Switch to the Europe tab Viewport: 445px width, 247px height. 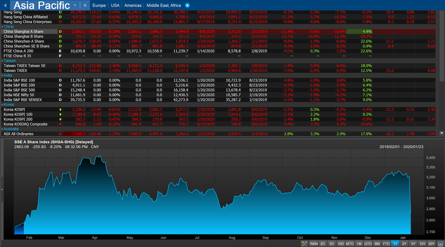coord(99,6)
